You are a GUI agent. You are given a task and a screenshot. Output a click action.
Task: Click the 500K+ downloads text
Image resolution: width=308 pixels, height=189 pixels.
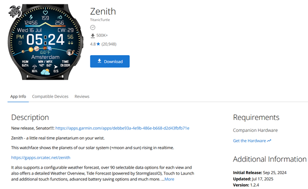pyautogui.click(x=102, y=35)
